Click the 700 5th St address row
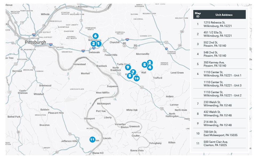 point(219,134)
